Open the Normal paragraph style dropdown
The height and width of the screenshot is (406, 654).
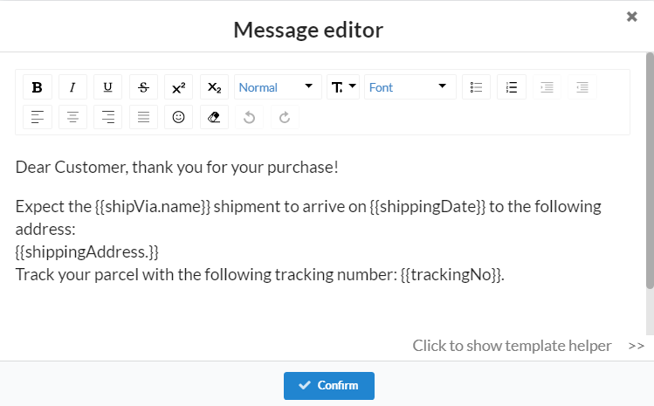pos(278,87)
